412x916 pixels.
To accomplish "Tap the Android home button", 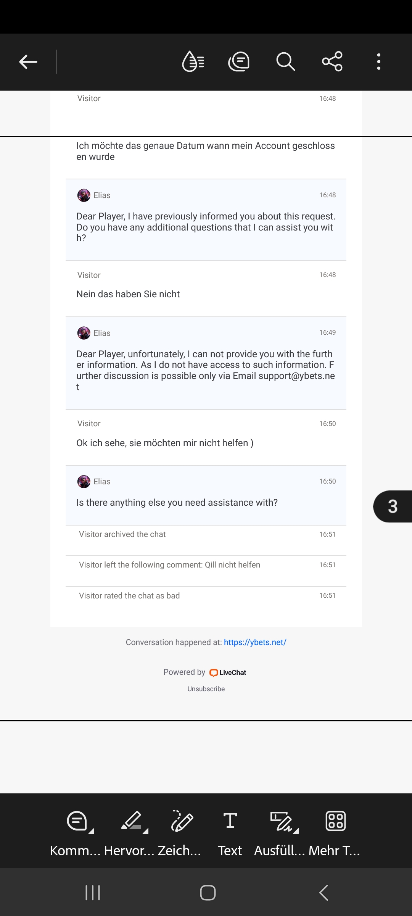I will [208, 893].
